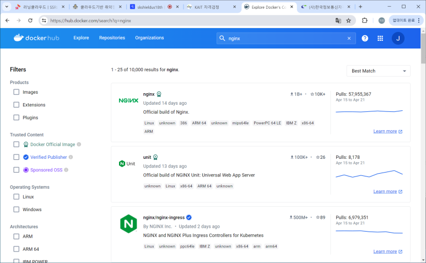Open a new browser tab
Viewport: 426px width, 263px height.
tap(360, 7)
